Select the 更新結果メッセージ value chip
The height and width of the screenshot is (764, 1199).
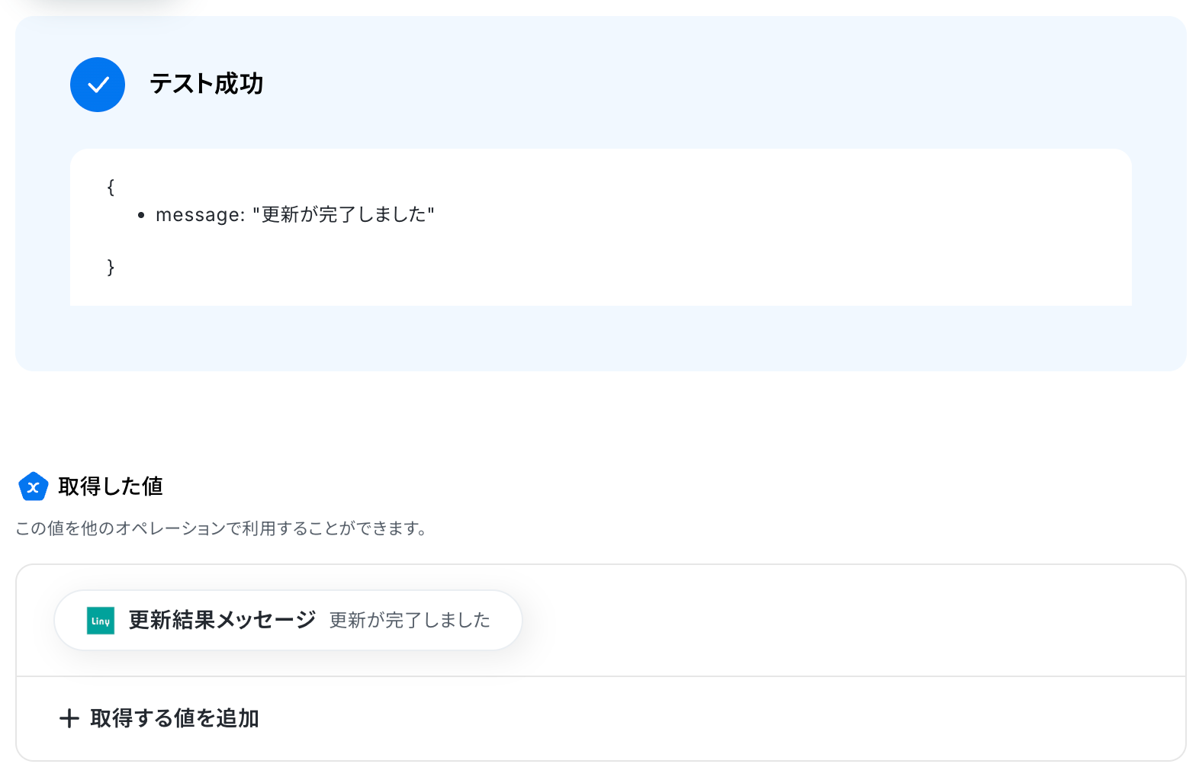pyautogui.click(x=288, y=620)
